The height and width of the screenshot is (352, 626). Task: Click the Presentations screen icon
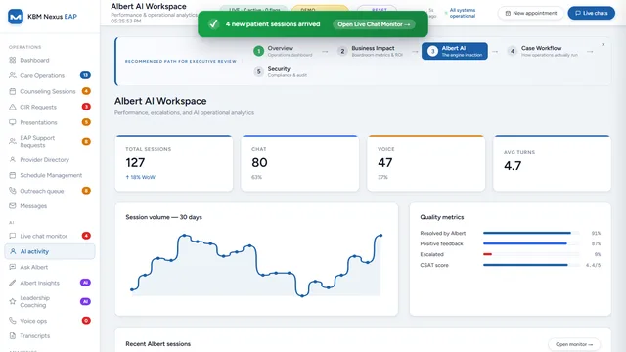coord(13,122)
